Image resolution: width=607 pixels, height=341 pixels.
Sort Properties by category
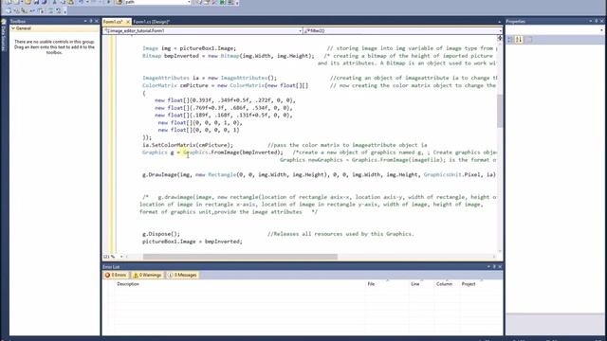pos(510,40)
